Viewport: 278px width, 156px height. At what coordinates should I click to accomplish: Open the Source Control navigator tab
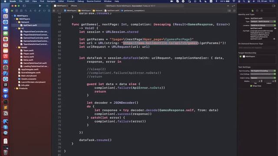17,11
